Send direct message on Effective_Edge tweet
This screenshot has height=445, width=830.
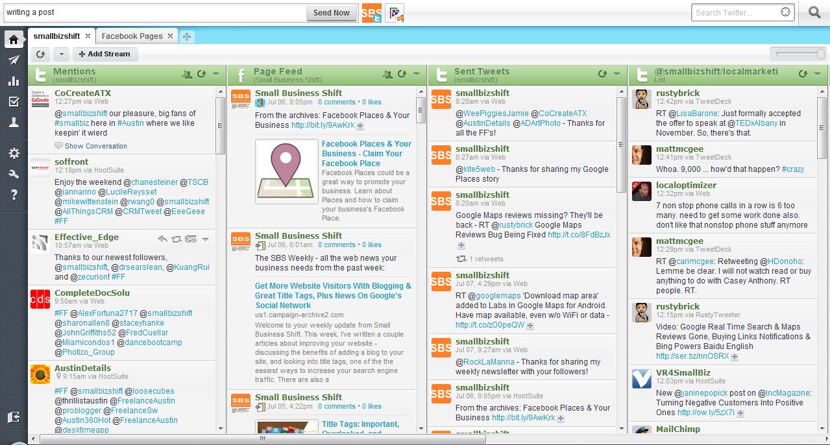[191, 239]
